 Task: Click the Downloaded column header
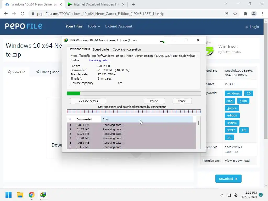pos(88,119)
